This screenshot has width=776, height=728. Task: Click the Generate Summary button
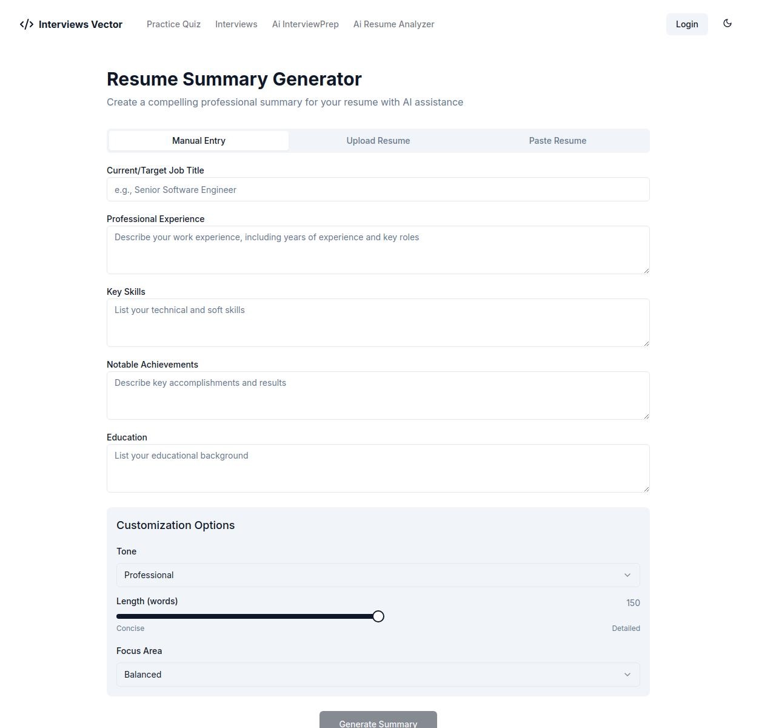click(x=378, y=721)
